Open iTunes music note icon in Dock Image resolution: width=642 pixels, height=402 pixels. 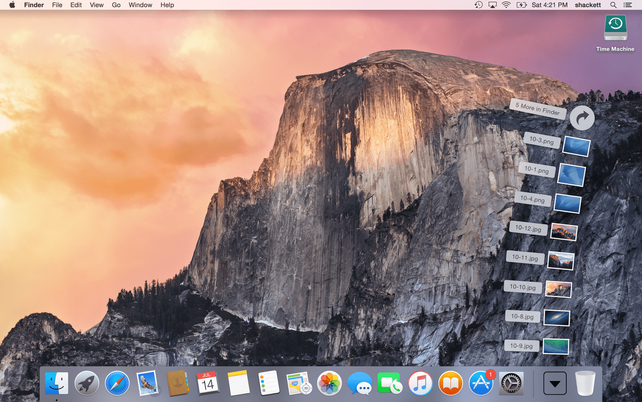420,383
